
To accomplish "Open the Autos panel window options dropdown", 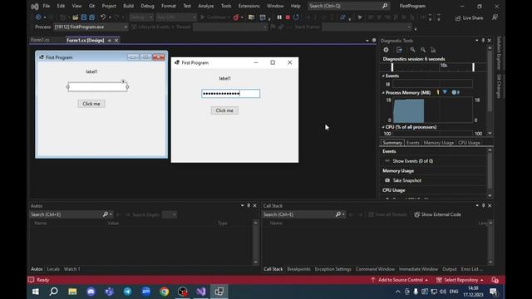I will tap(242, 205).
